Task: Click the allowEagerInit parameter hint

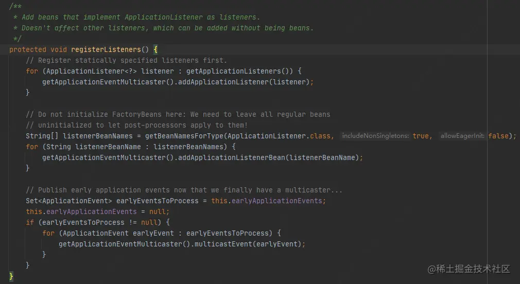Action: (462, 136)
